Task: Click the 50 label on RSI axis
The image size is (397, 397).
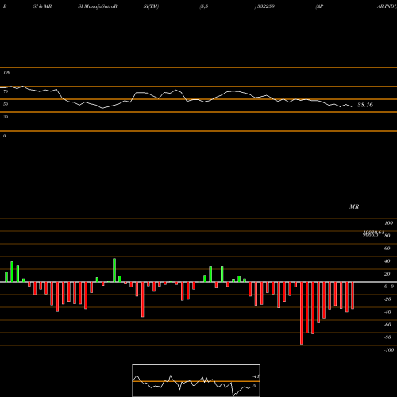Action: coord(6,104)
